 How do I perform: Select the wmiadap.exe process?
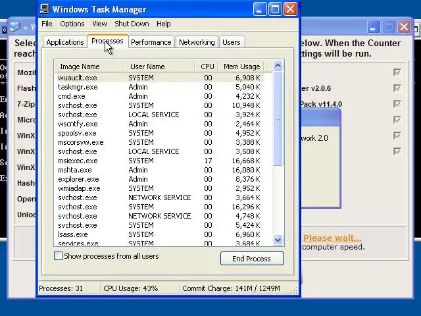(159, 188)
